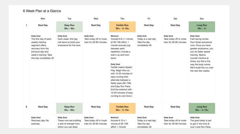This screenshot has height=134, width=240.
Task: Select week 1 Monday Rest Day cell
Action: click(43, 25)
